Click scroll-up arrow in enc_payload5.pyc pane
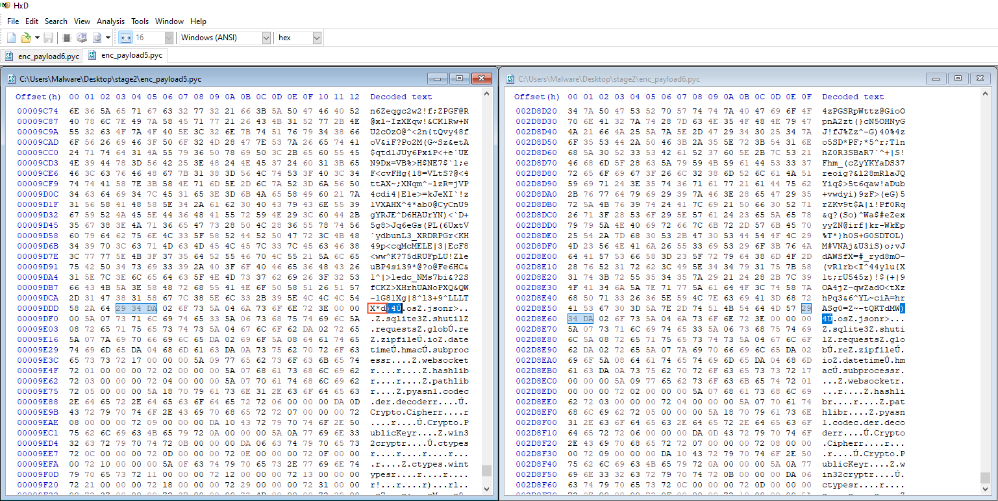This screenshot has width=998, height=501. [487, 94]
